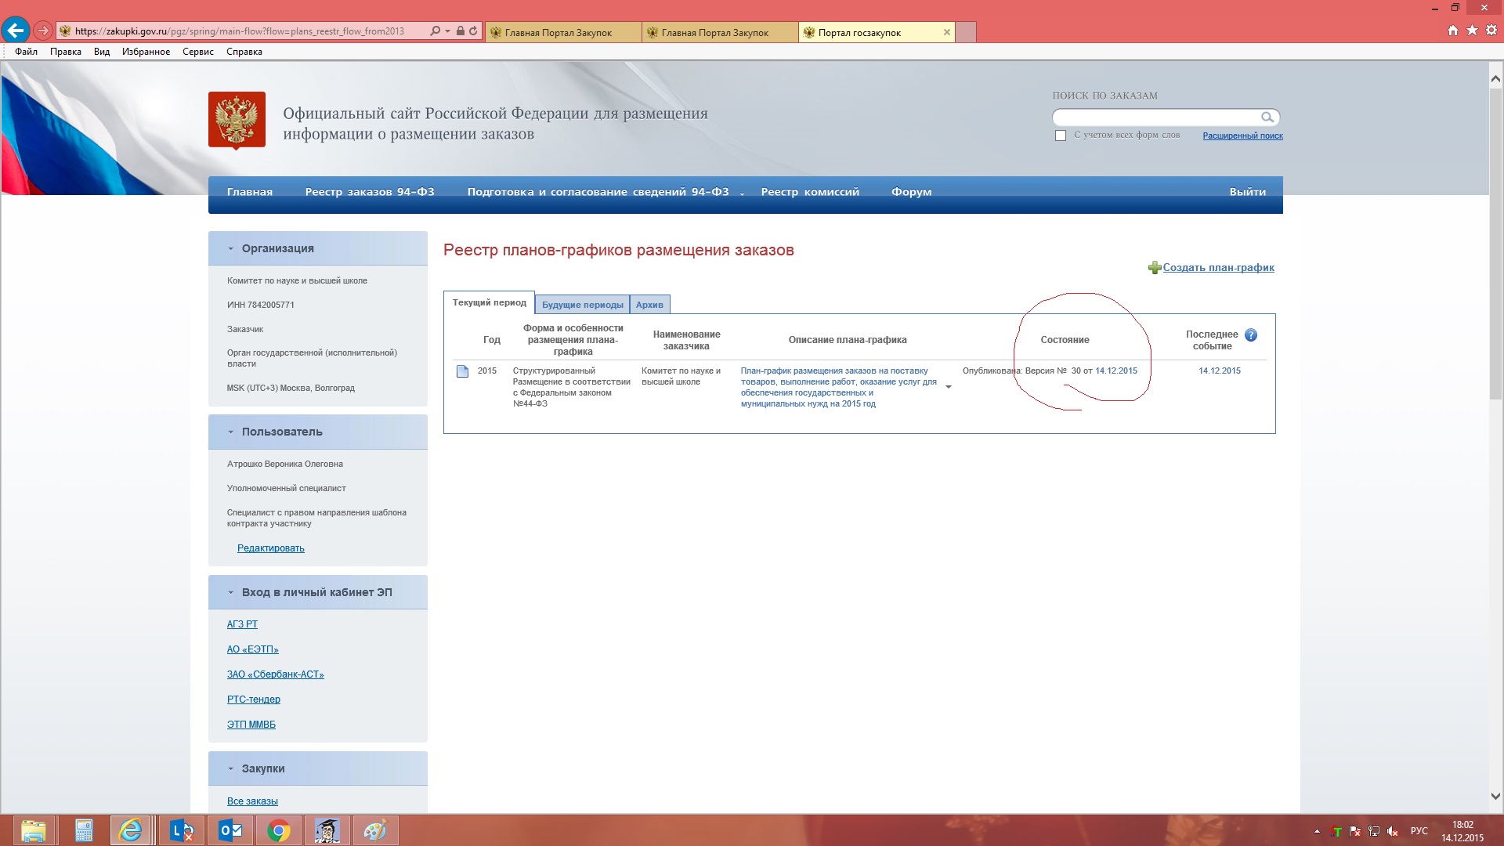1504x846 pixels.
Task: Click the order search input field
Action: (1155, 117)
